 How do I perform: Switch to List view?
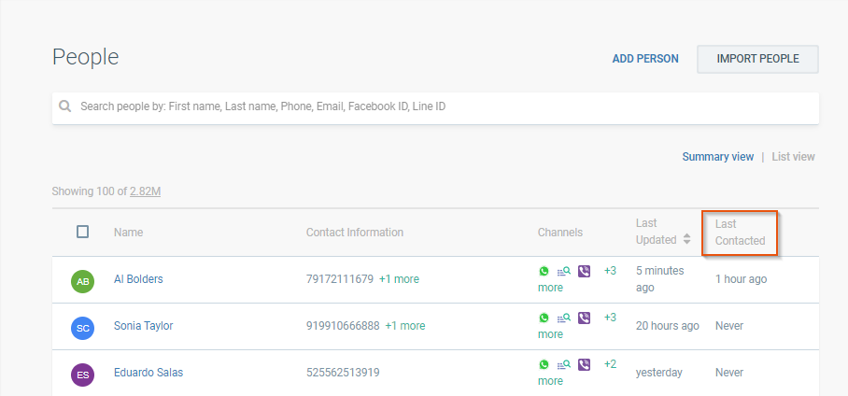(793, 157)
